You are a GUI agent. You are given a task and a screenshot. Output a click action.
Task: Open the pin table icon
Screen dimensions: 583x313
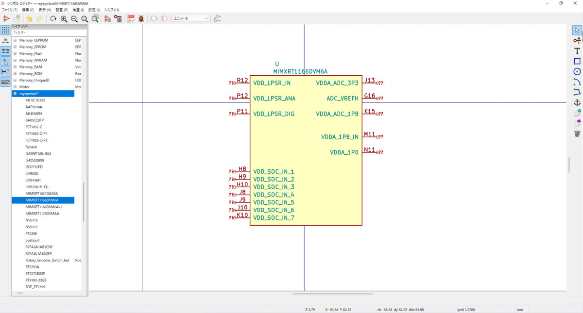[118, 18]
